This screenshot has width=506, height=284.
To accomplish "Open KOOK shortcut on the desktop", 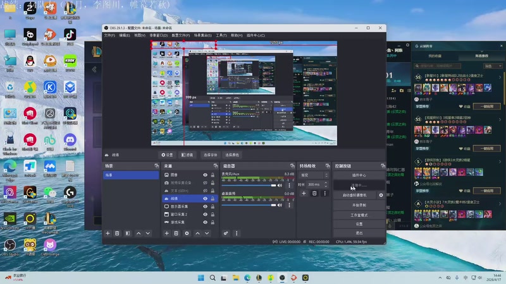I will click(x=70, y=63).
